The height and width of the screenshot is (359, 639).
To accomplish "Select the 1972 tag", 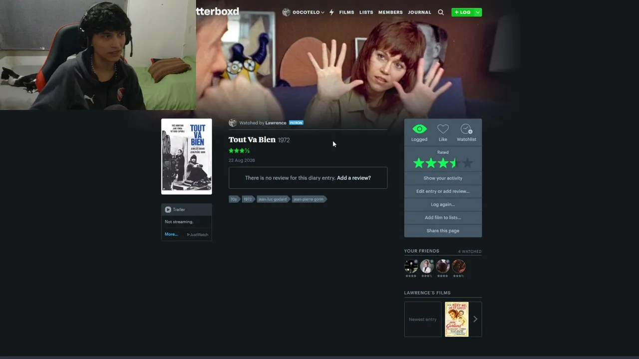I will [x=248, y=199].
